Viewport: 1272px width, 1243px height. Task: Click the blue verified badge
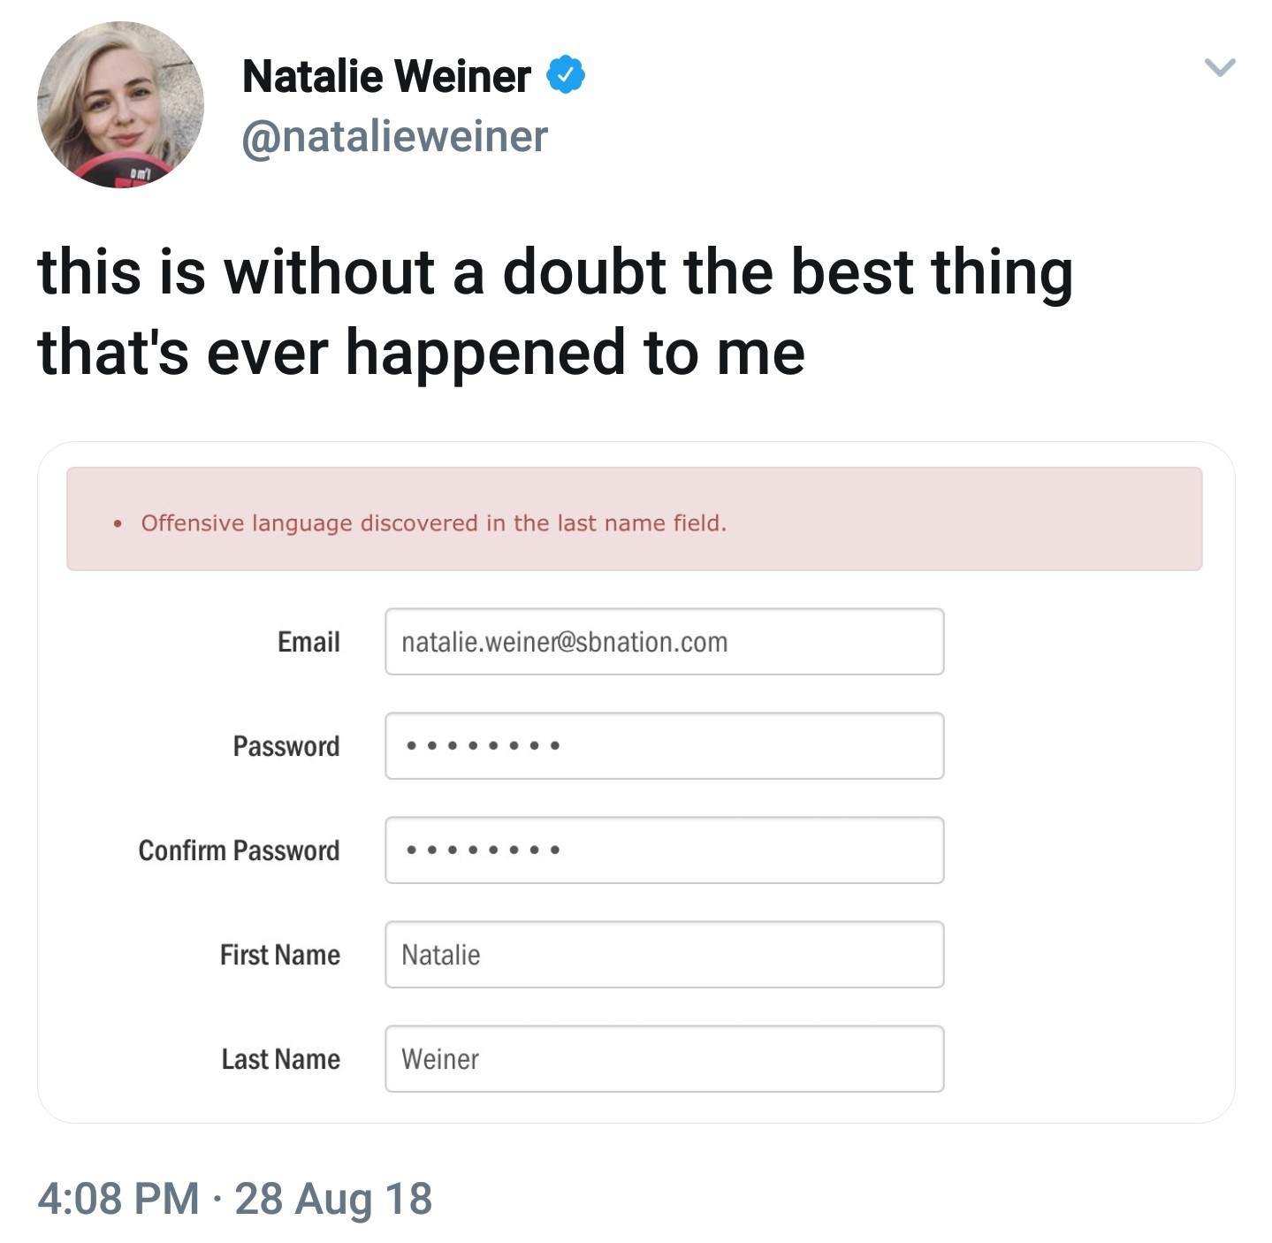click(566, 75)
